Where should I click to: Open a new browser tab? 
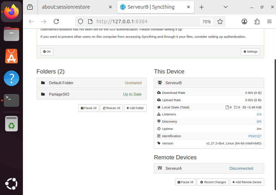pos(201,7)
